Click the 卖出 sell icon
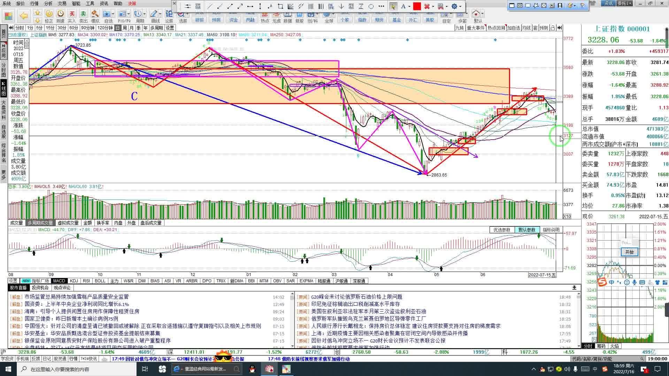The width and height of the screenshot is (669, 376). (x=83, y=14)
